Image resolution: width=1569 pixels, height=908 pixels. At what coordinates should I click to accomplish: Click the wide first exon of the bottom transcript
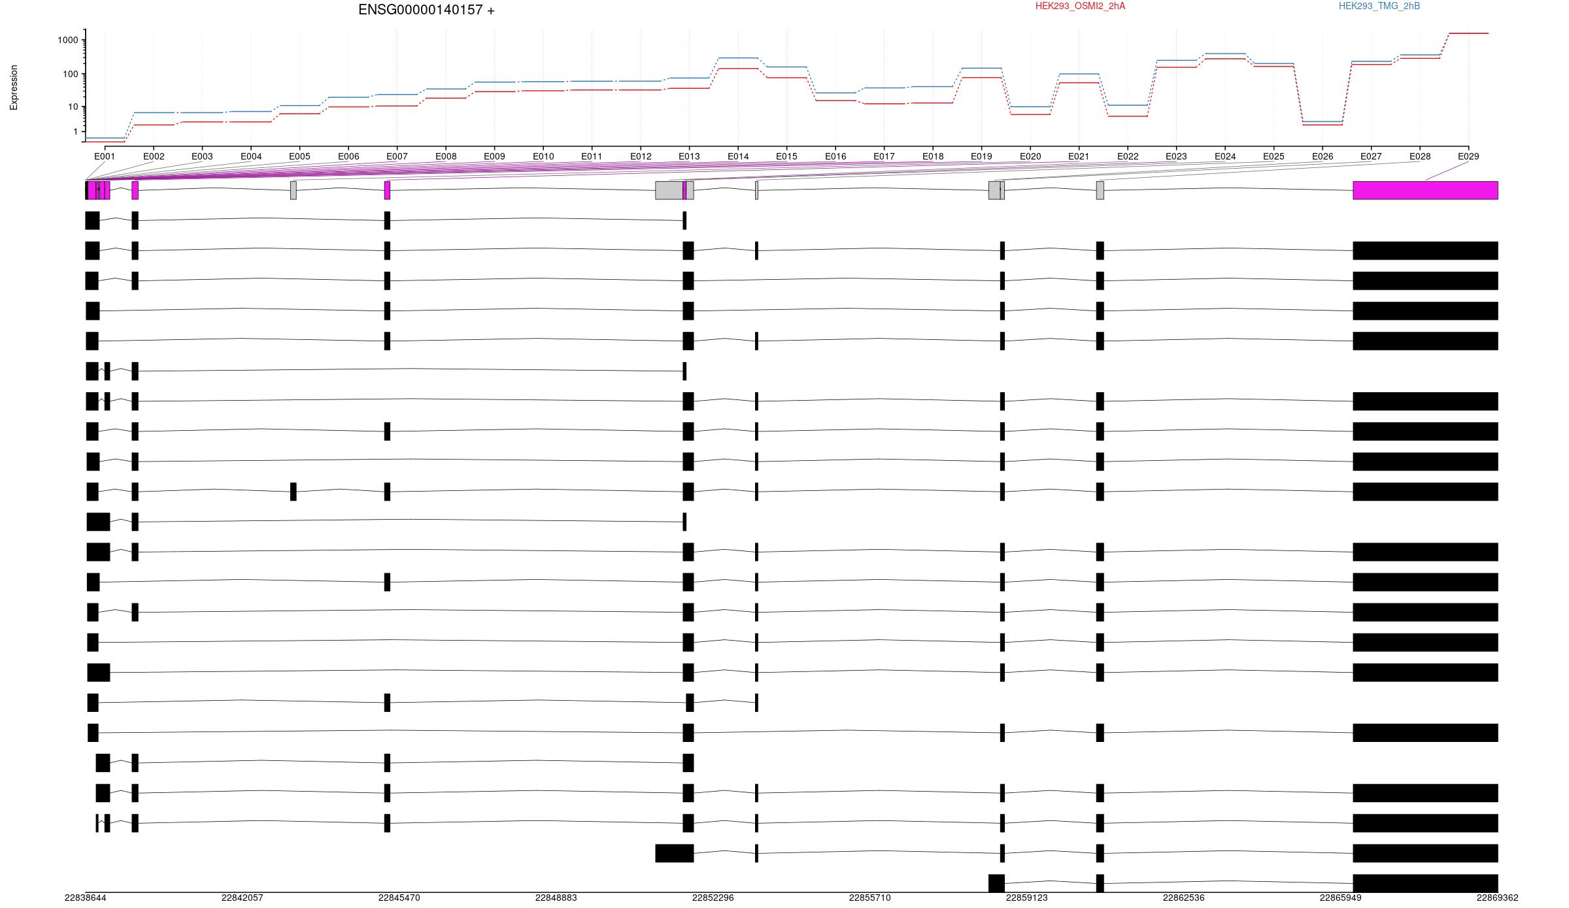(x=996, y=883)
